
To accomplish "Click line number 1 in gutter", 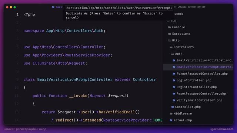I will click(x=17, y=14).
